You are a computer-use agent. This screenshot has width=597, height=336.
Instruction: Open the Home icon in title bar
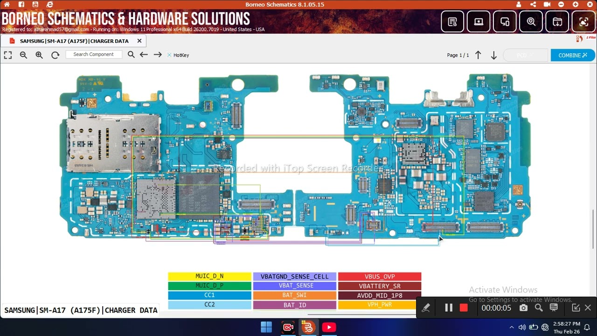point(7,5)
